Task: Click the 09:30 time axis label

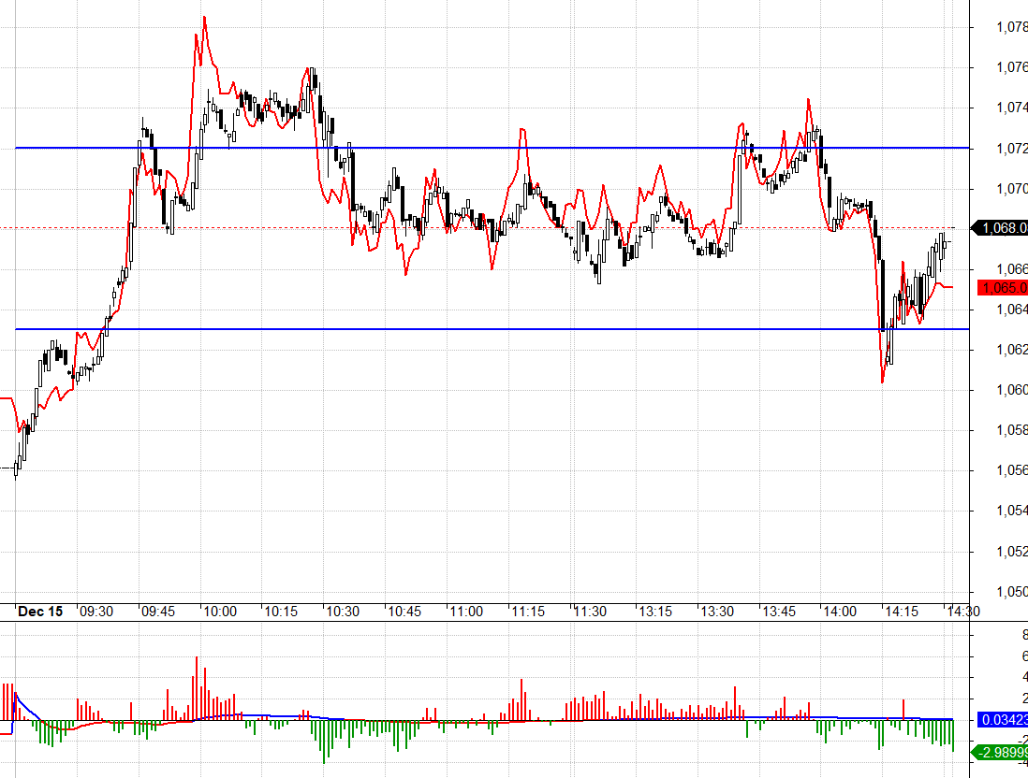Action: click(95, 612)
